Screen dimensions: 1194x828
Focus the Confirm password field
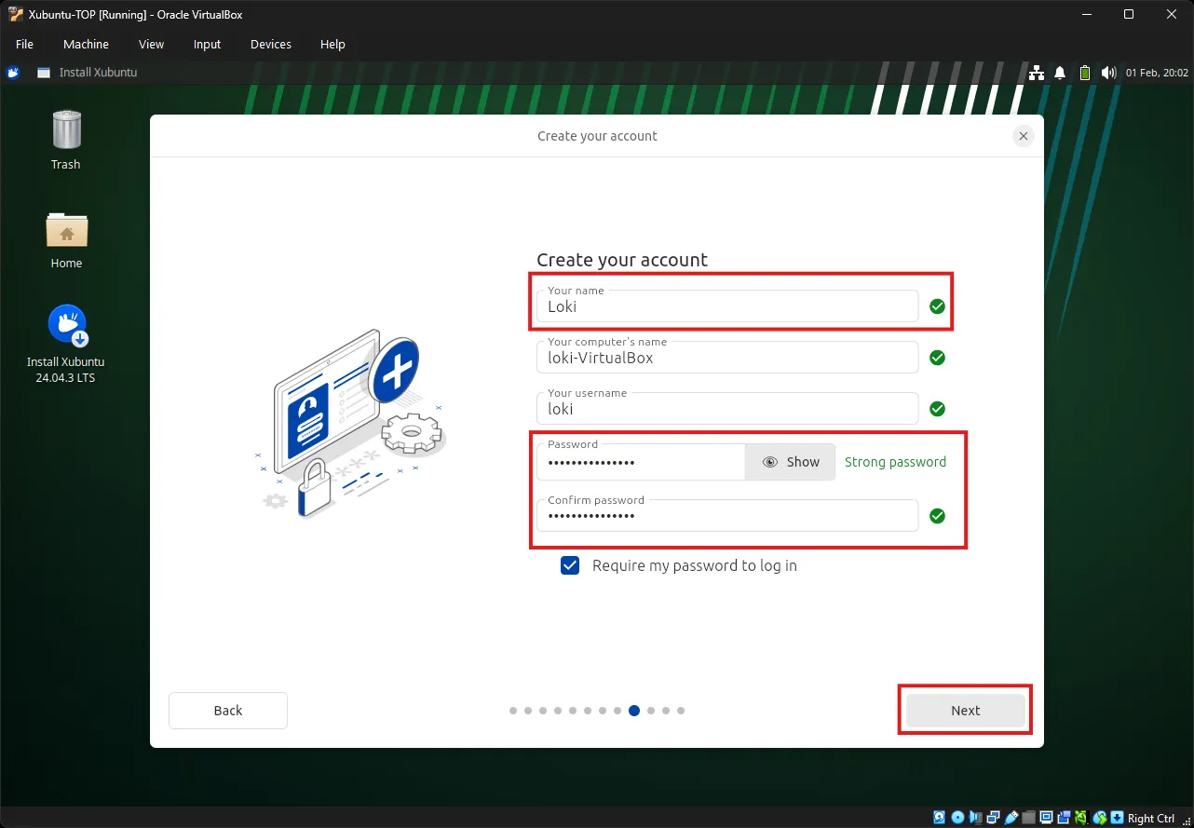coord(726,516)
